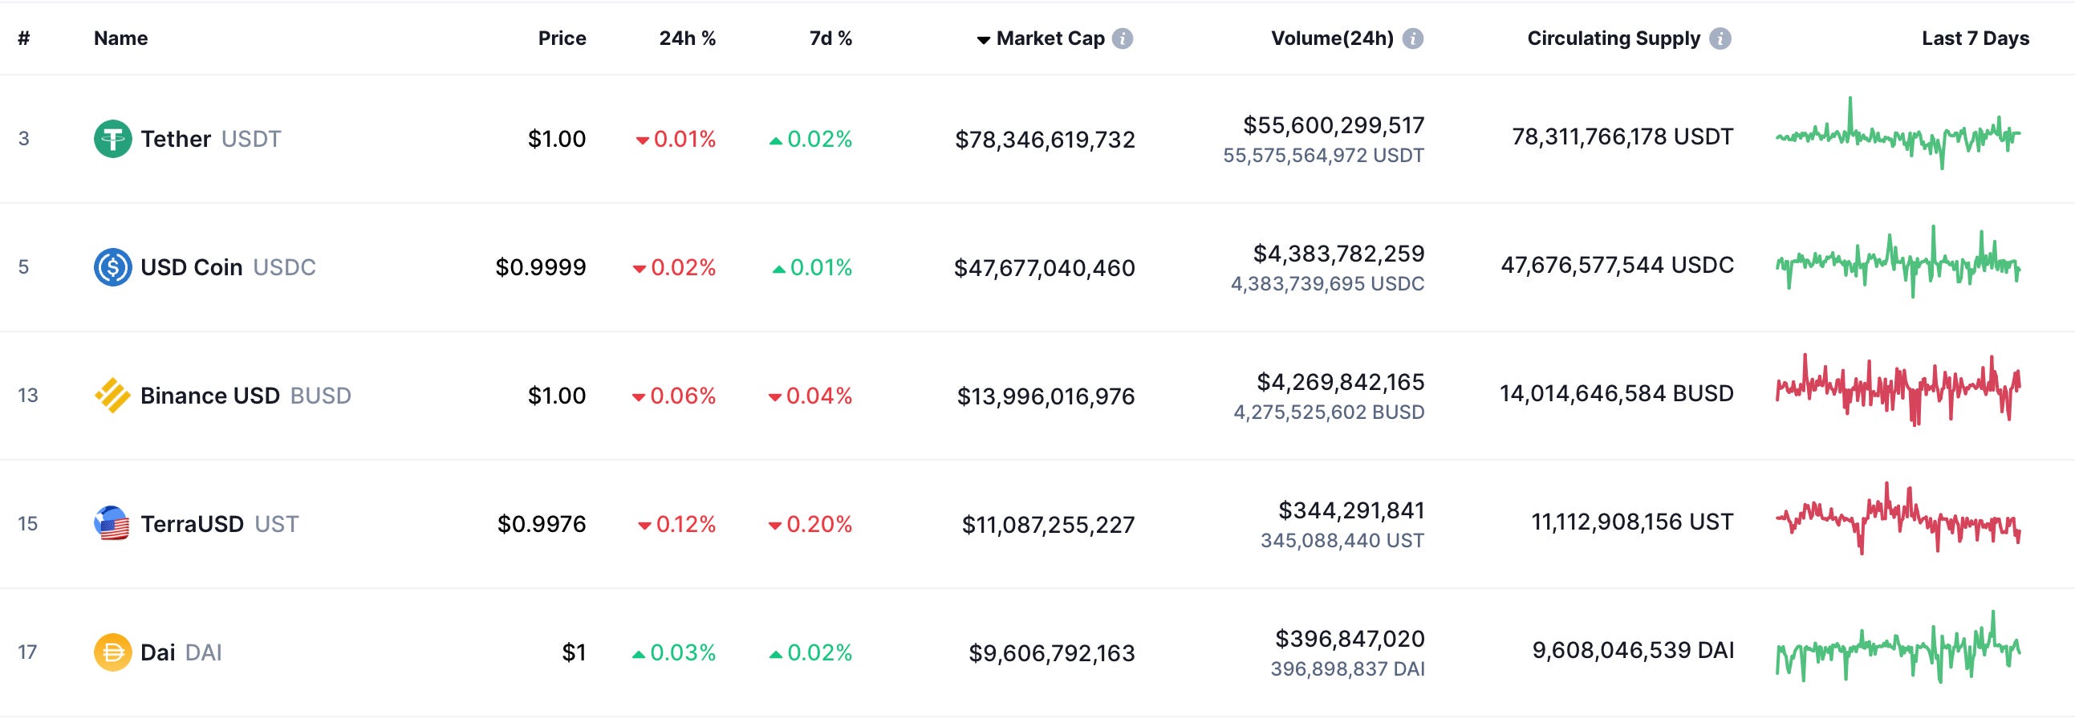Click supply 78,311,766,178 USDT
The width and height of the screenshot is (2075, 719).
[1622, 137]
